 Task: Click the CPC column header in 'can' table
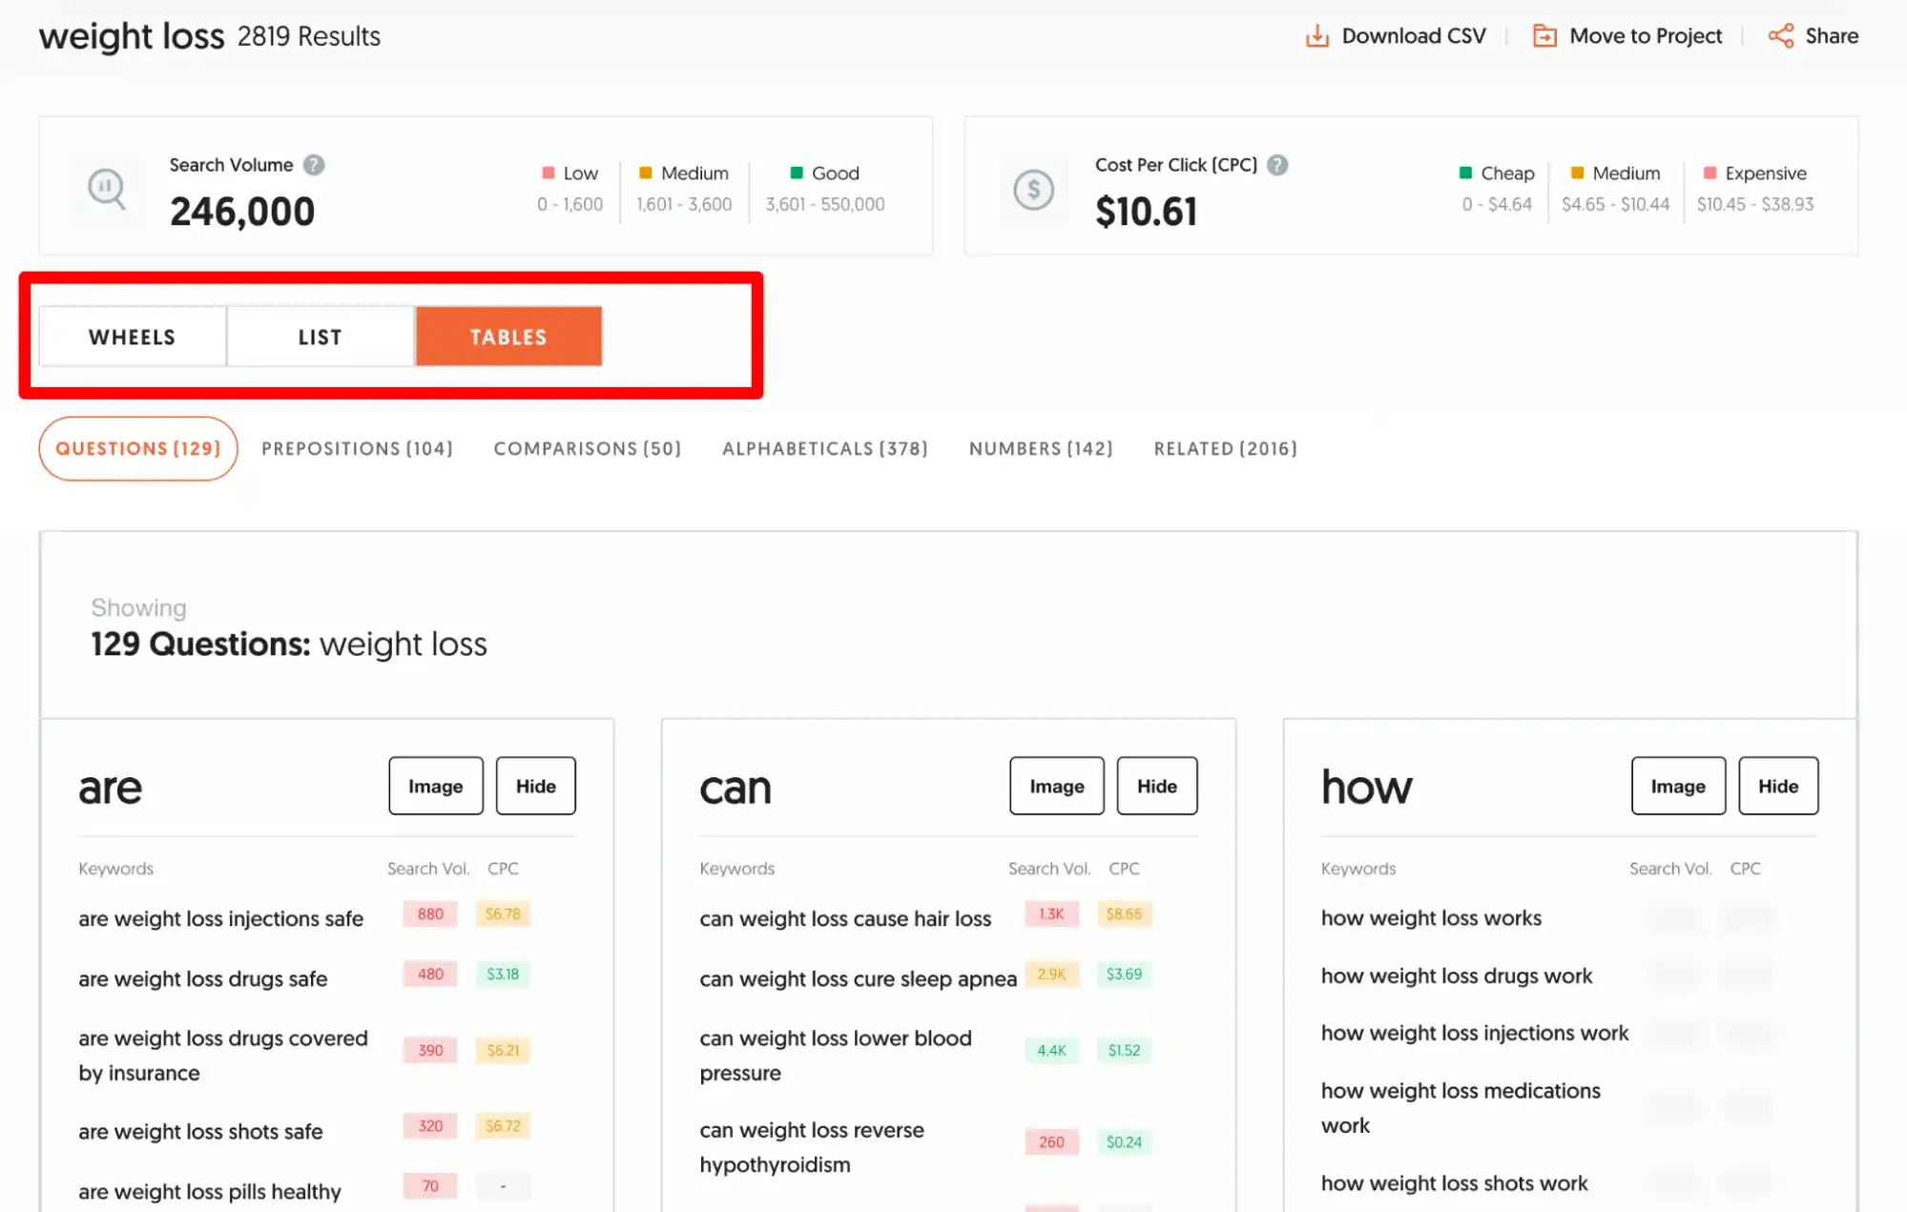click(1124, 869)
